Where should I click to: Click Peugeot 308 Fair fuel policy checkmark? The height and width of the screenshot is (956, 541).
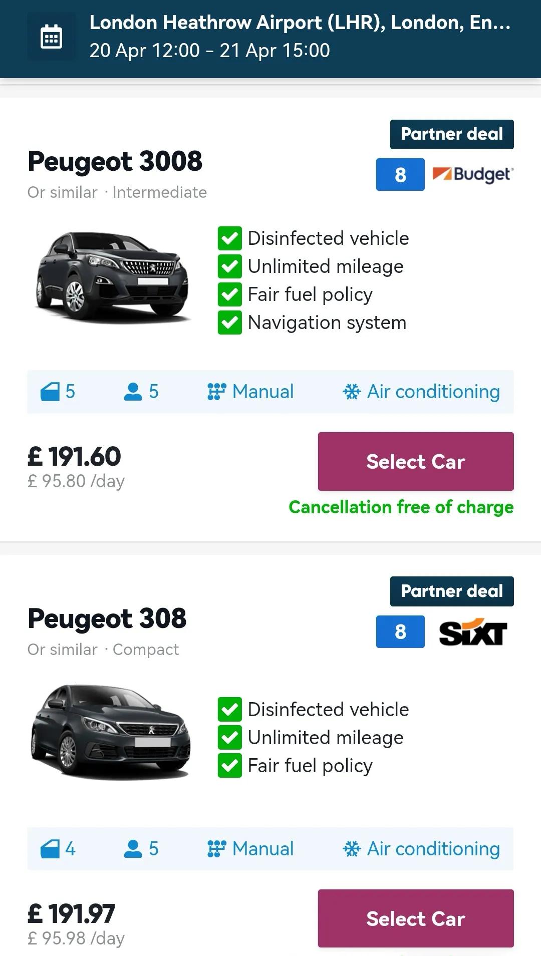tap(230, 766)
